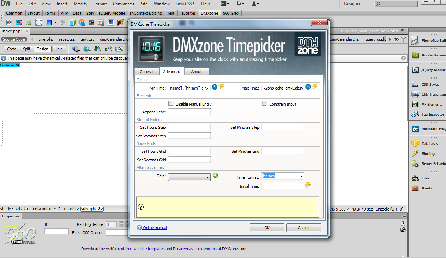This screenshot has width=446, height=258.
Task: Click the Append Text input field
Action: tap(189, 112)
